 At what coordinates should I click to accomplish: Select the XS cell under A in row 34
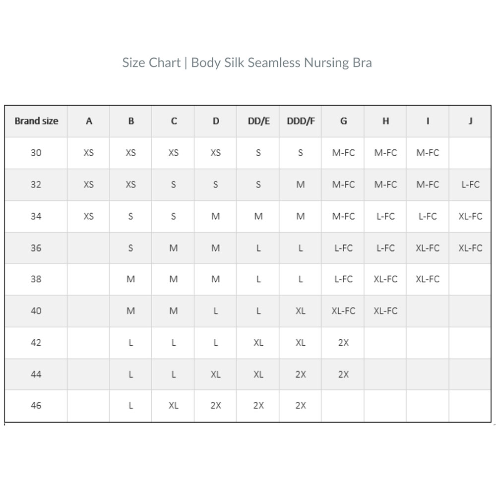coord(89,216)
